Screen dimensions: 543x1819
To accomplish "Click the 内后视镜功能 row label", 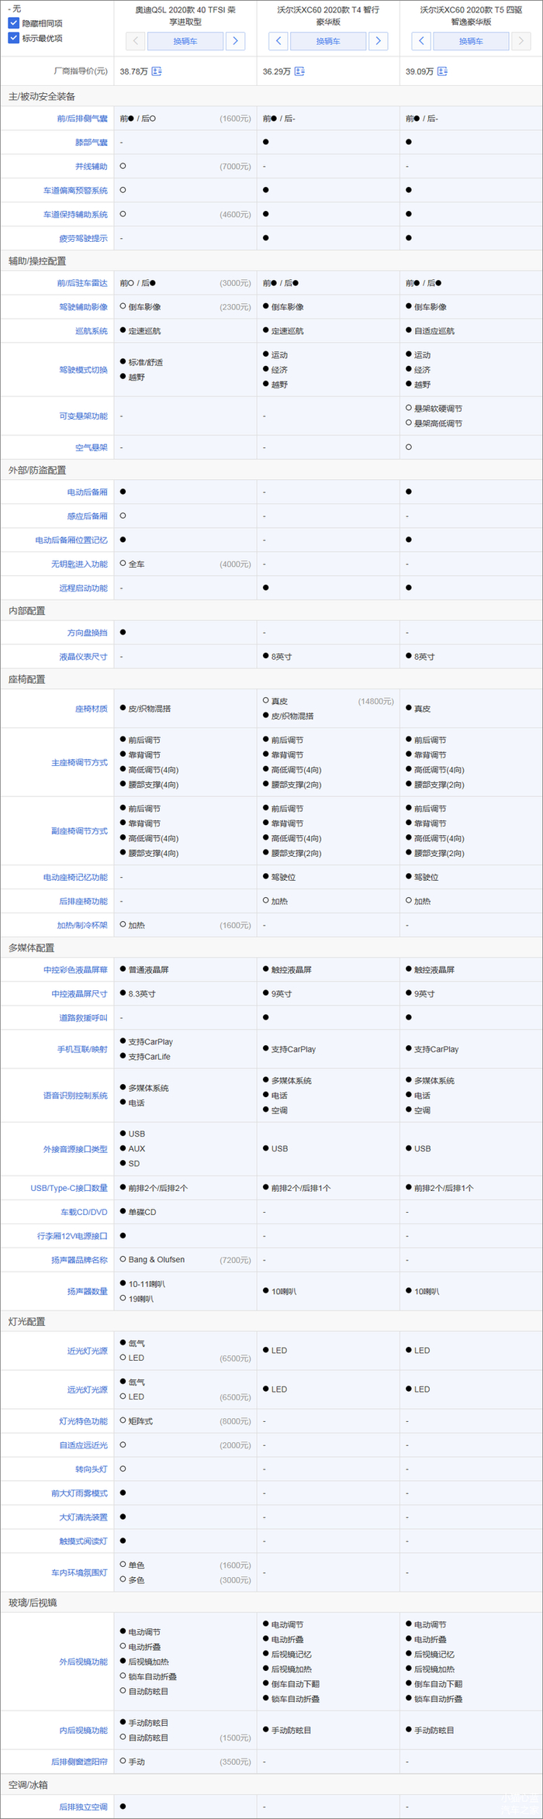I will coord(84,1731).
